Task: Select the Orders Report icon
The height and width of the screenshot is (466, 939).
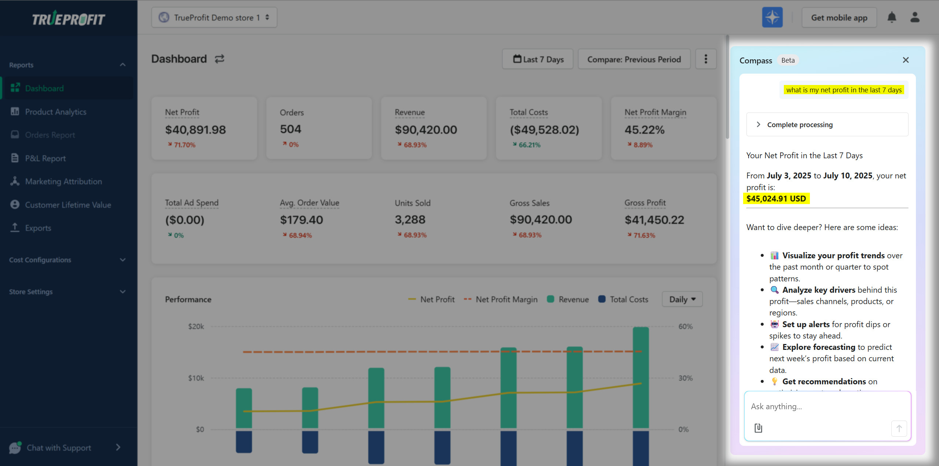Action: [x=15, y=135]
